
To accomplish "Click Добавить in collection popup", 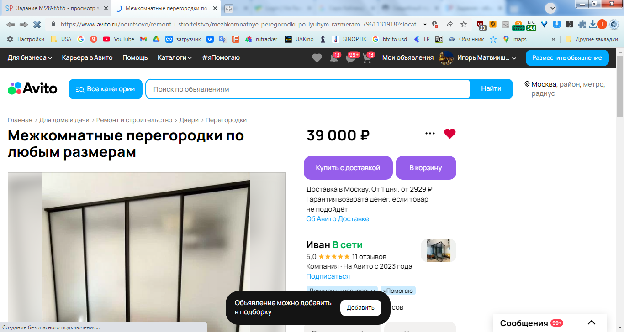I will tap(361, 308).
